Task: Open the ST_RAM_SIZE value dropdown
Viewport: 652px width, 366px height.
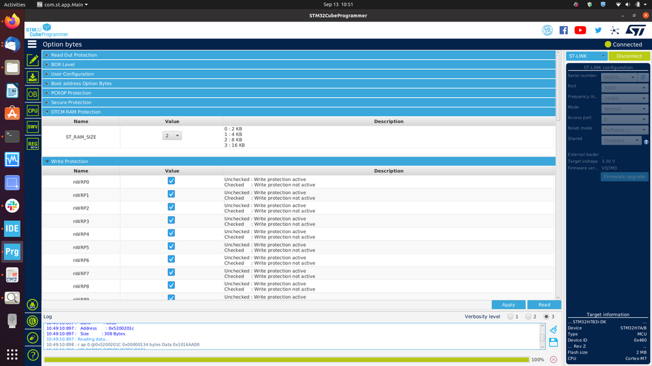Action: tap(172, 135)
